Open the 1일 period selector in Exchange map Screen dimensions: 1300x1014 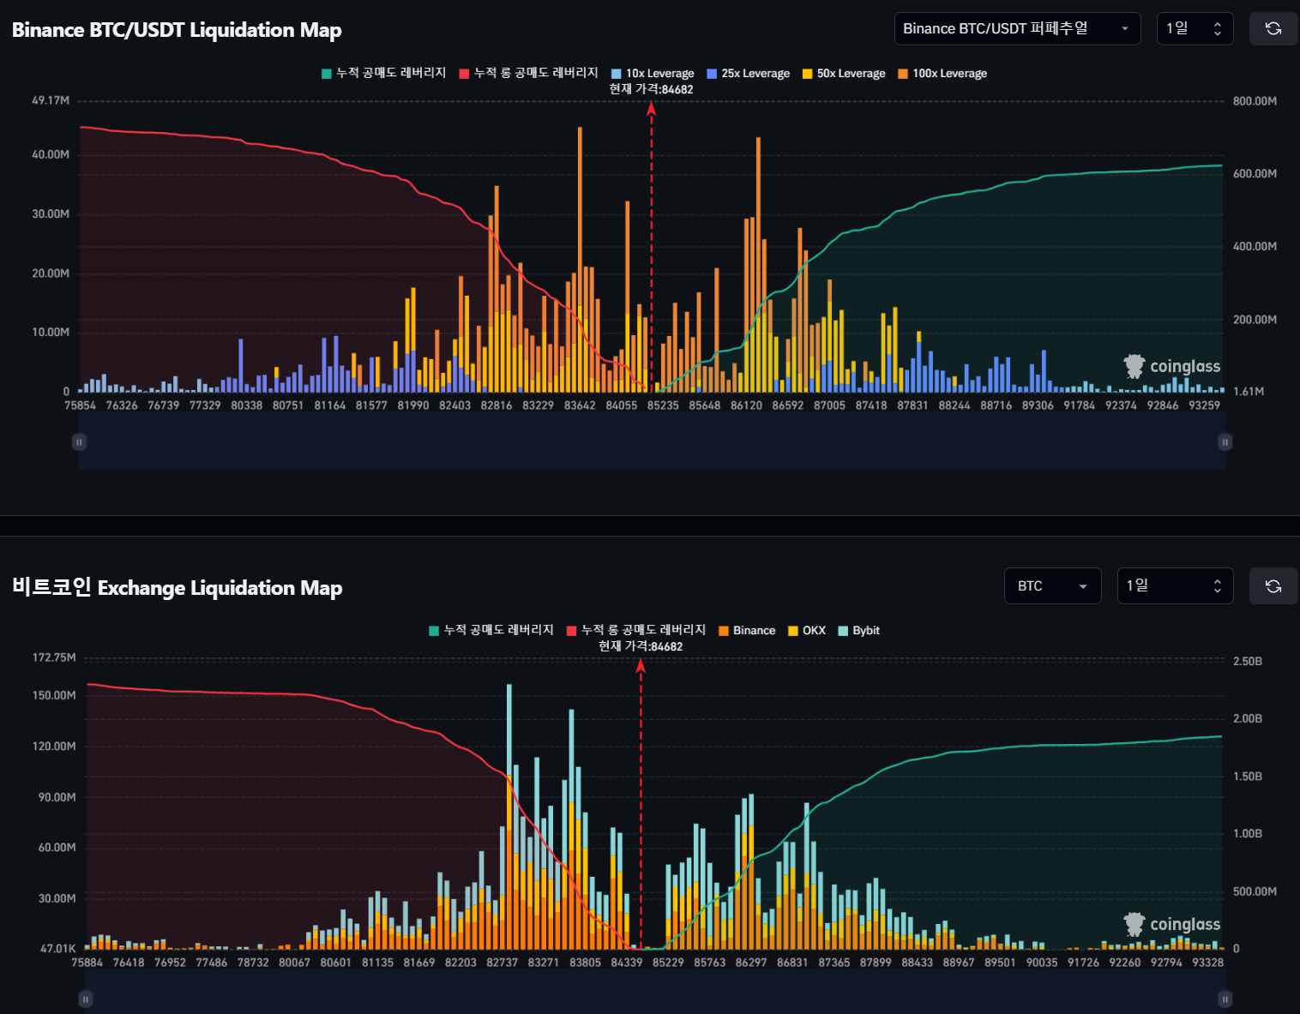click(1175, 586)
